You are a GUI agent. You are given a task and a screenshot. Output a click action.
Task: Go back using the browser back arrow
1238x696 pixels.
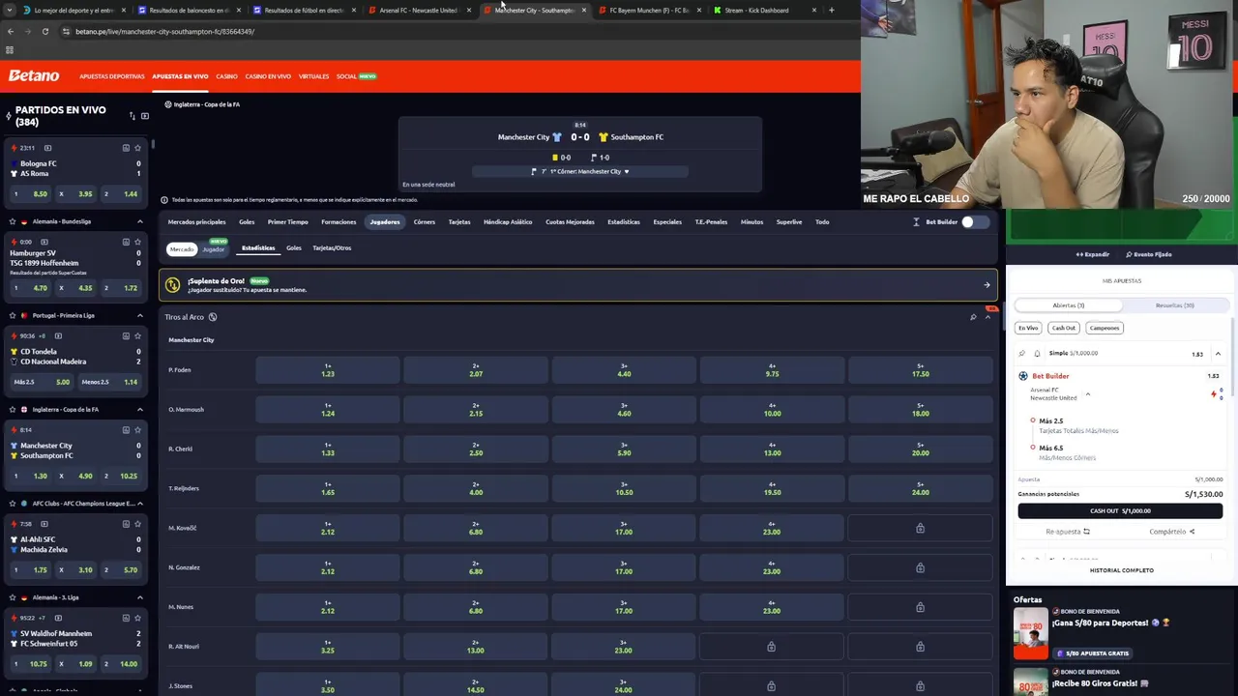click(x=10, y=31)
